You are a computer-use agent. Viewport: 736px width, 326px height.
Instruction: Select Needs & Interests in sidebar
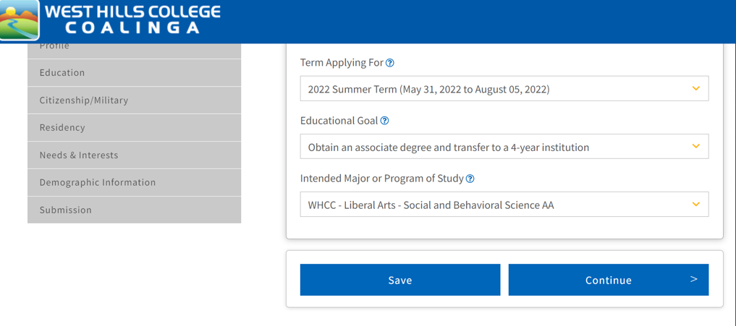(134, 155)
